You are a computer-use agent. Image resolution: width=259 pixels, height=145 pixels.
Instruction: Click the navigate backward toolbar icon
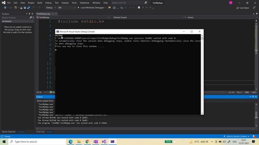(x=5, y=8)
